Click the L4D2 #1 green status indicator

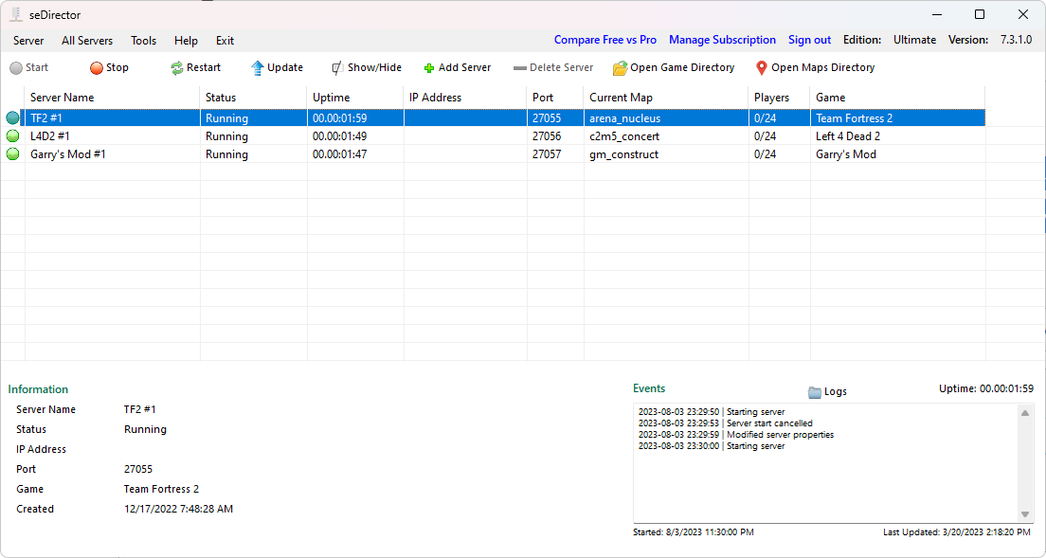pyautogui.click(x=12, y=136)
